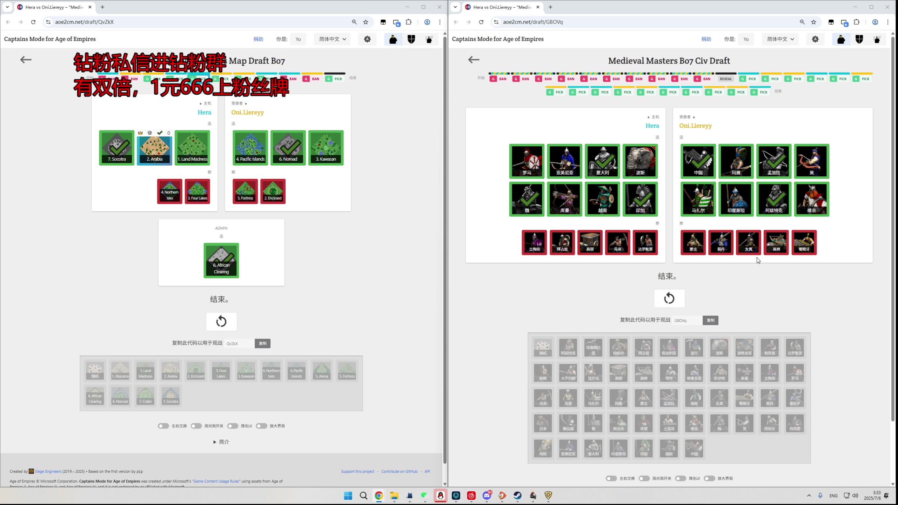
Task: Open the Chrome menu in the right window
Action: pos(888,22)
